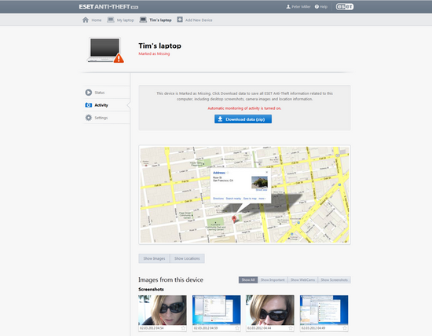Click the Show Images button
432x336 pixels.
tap(154, 258)
